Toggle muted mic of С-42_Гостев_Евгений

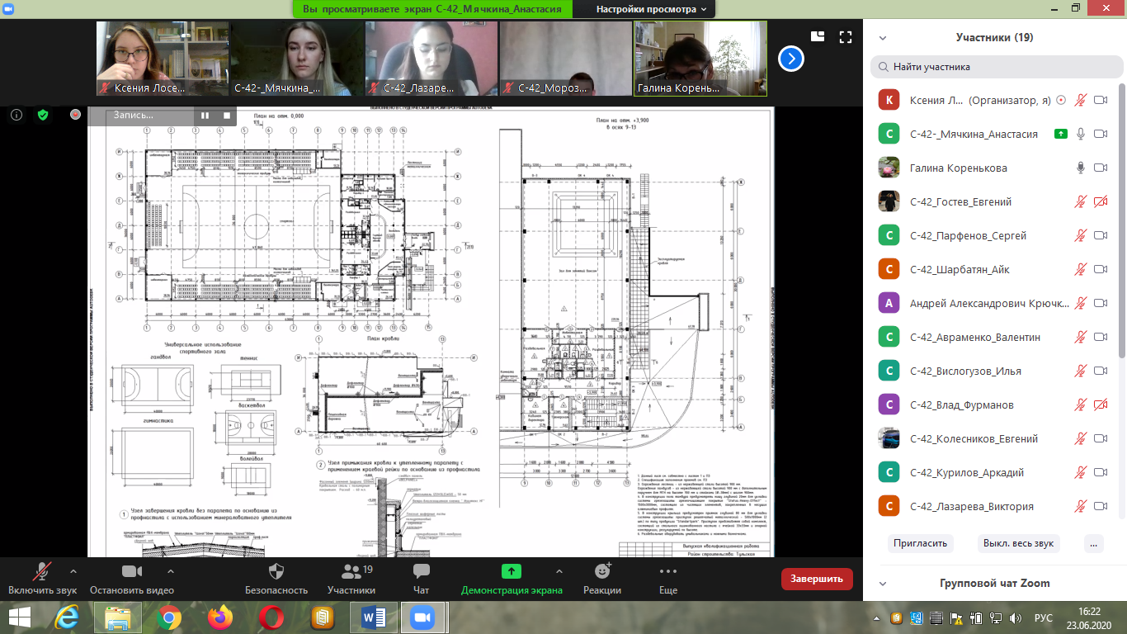pyautogui.click(x=1080, y=201)
